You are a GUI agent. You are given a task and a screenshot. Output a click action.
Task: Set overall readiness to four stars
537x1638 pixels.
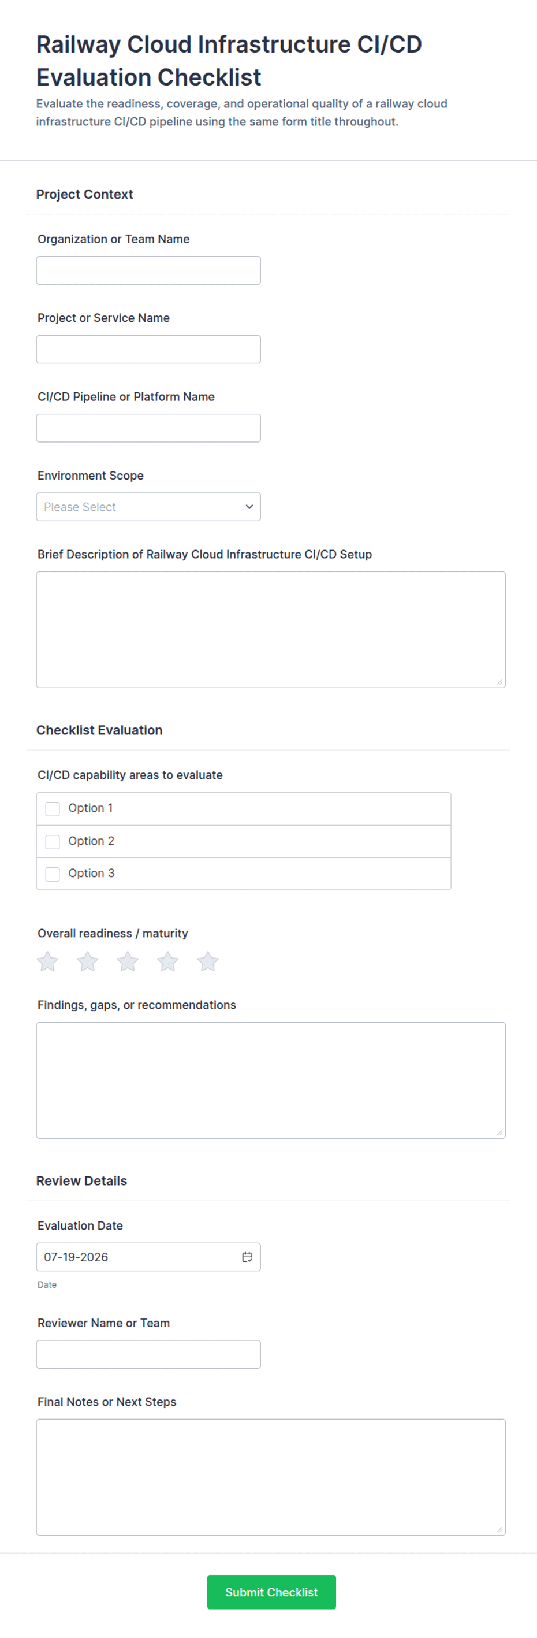pos(168,961)
